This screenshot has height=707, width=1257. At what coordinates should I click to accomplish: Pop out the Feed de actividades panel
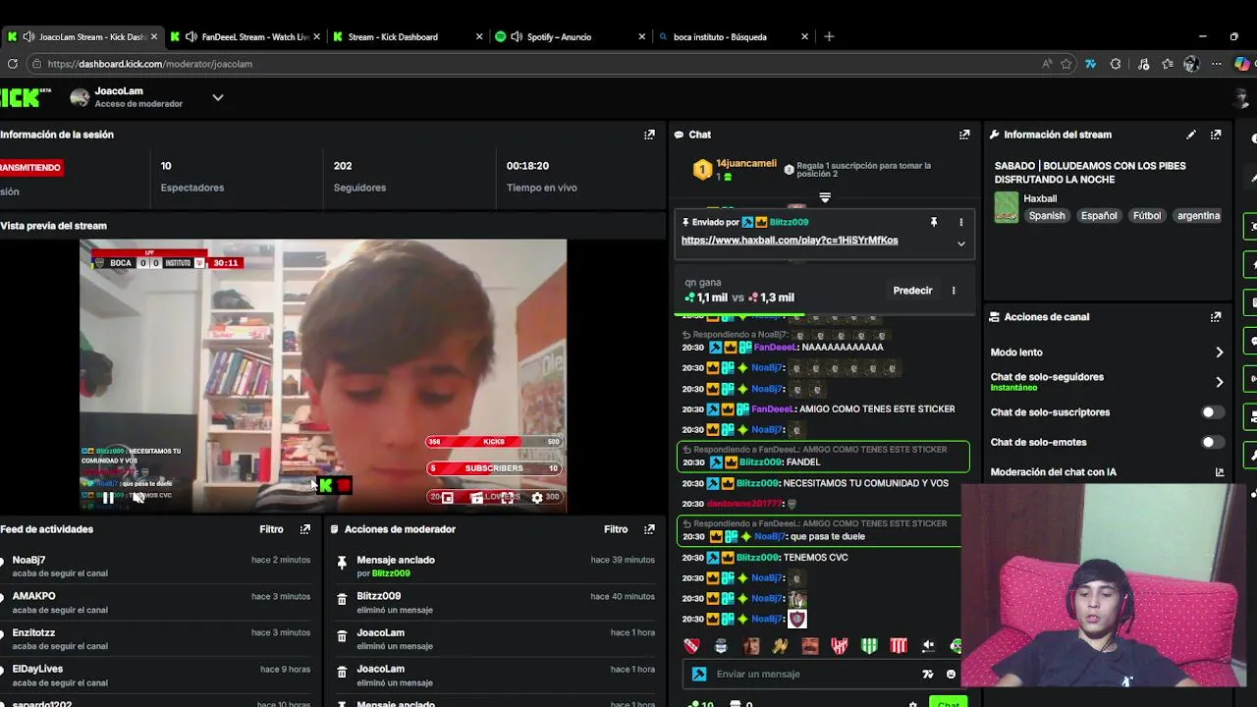[305, 529]
